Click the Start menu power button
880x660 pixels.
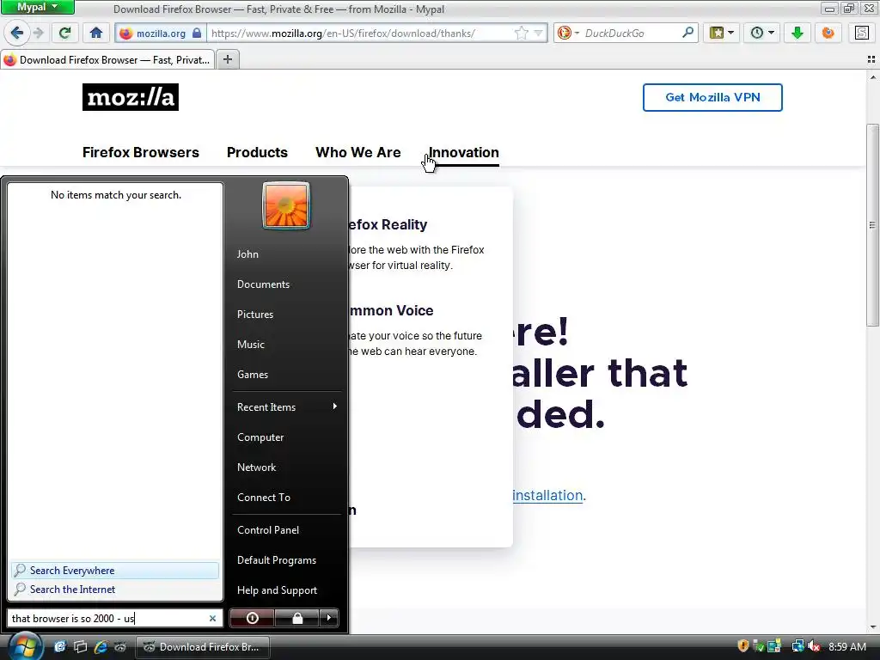252,618
